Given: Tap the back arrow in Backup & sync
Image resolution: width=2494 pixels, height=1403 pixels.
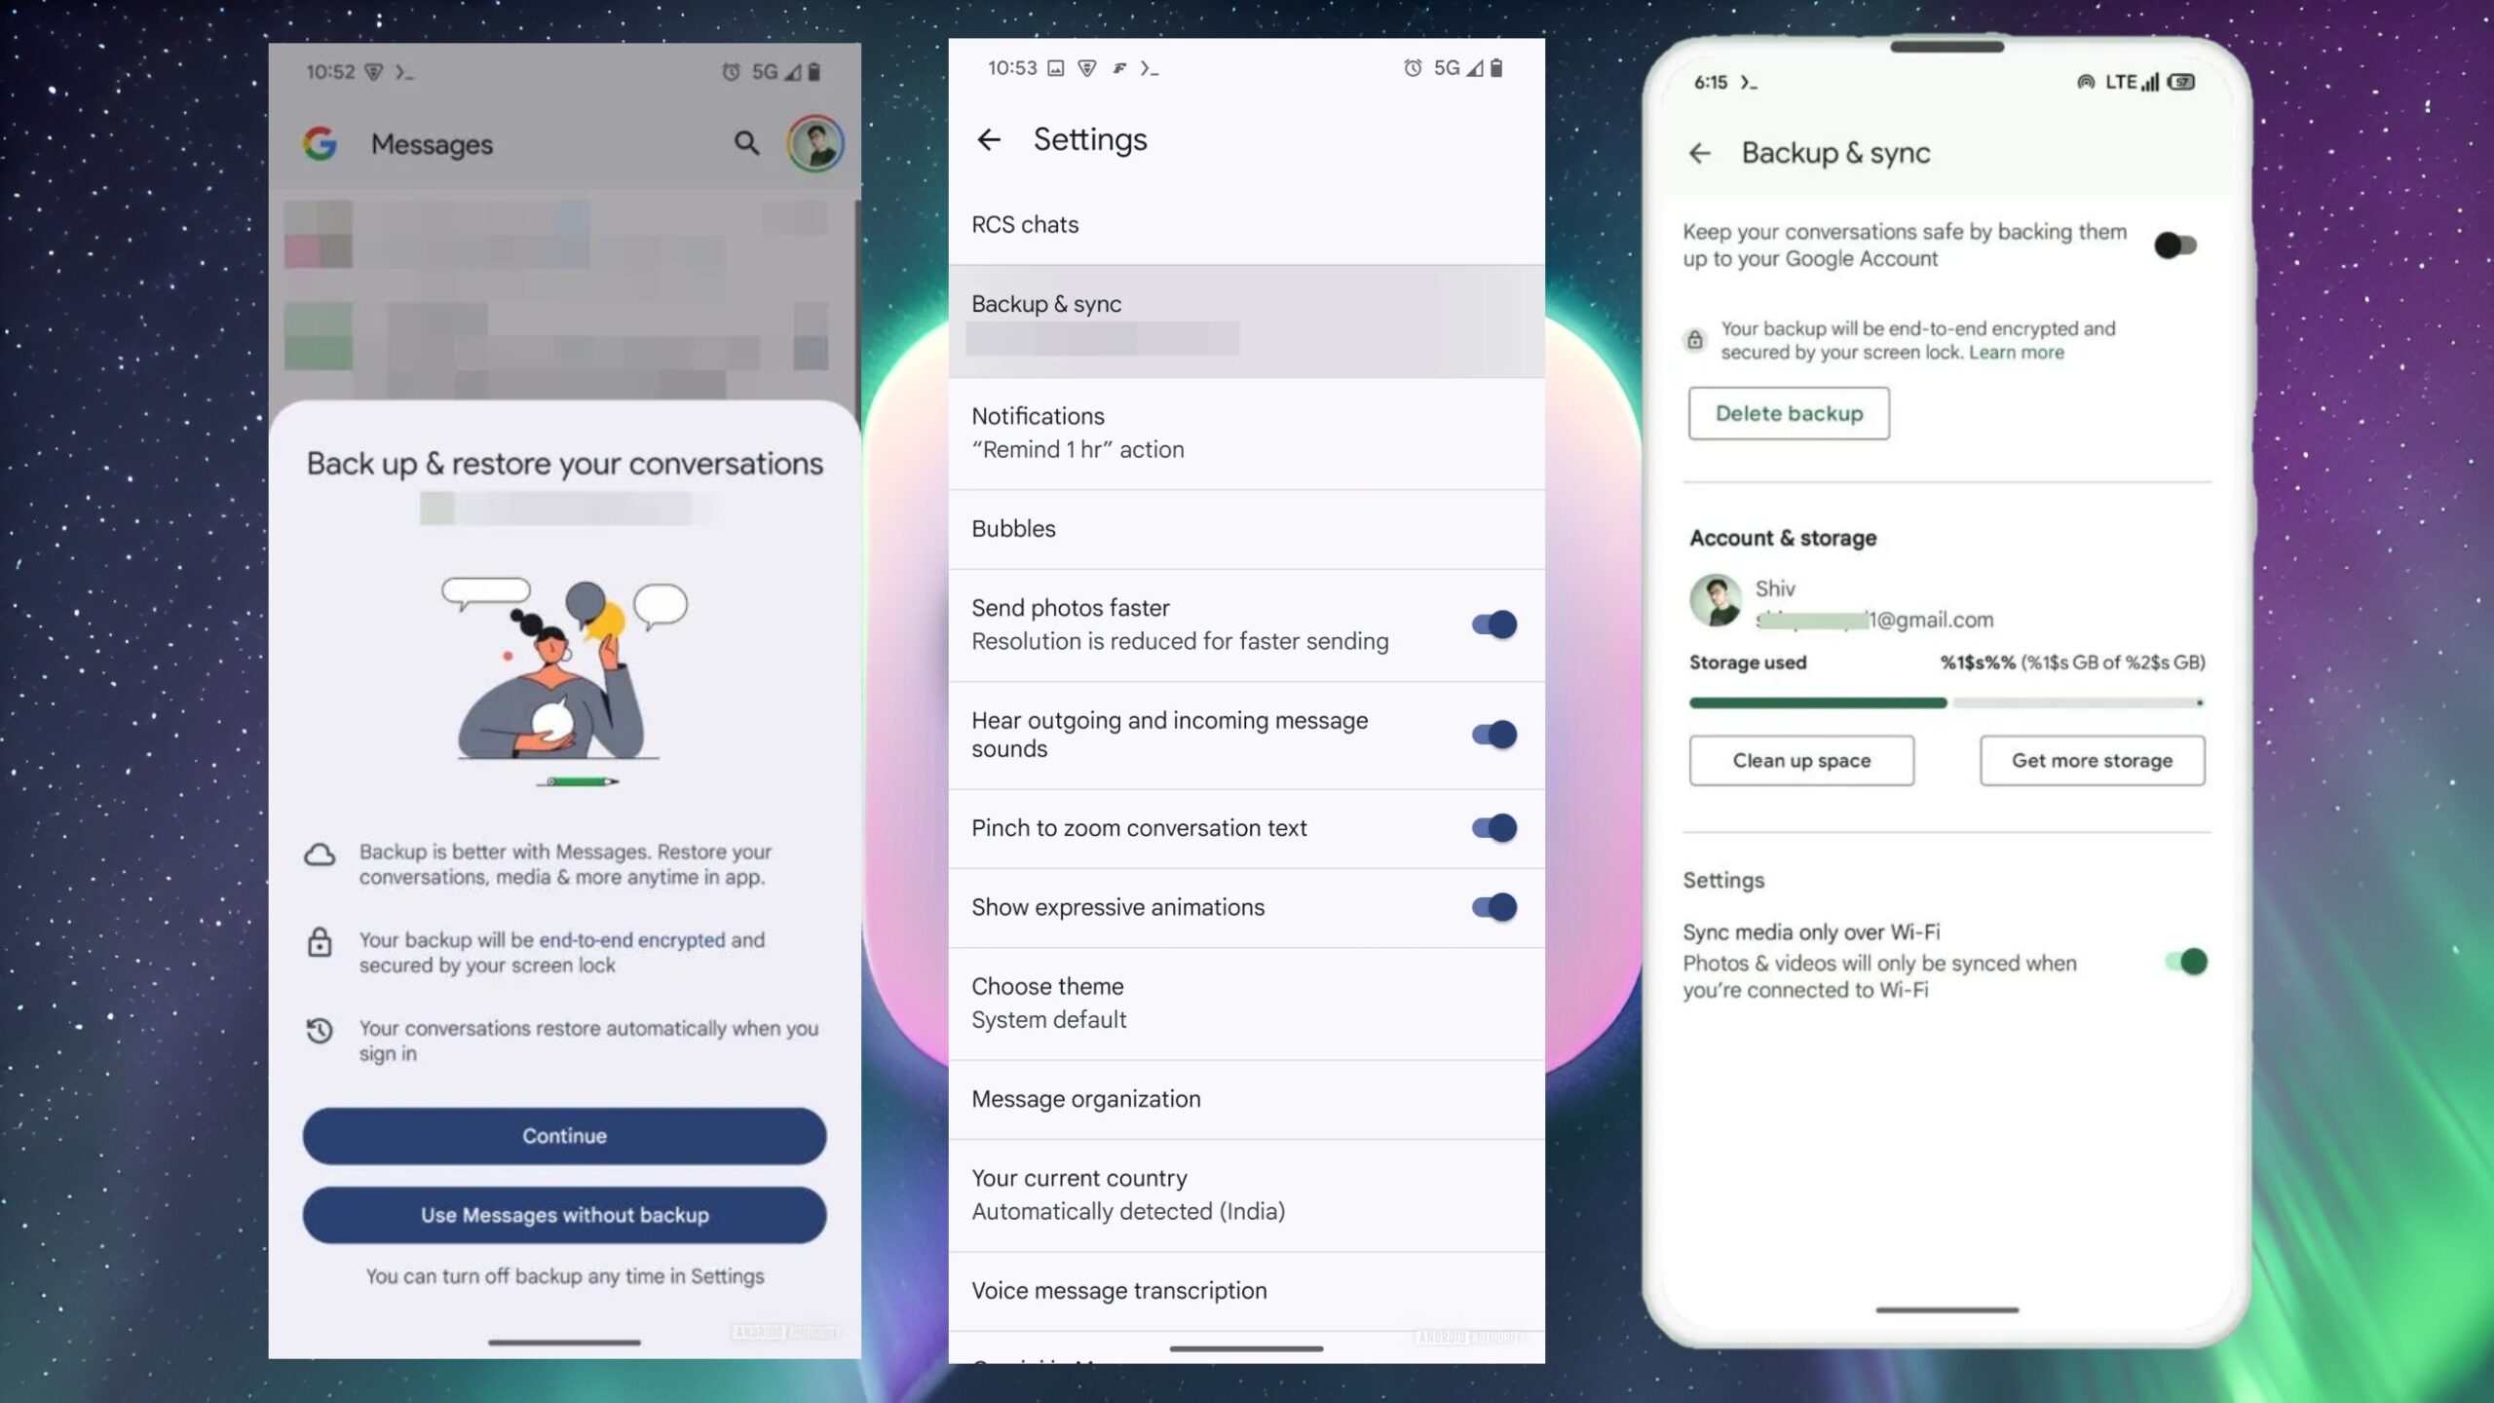Looking at the screenshot, I should click(1697, 152).
